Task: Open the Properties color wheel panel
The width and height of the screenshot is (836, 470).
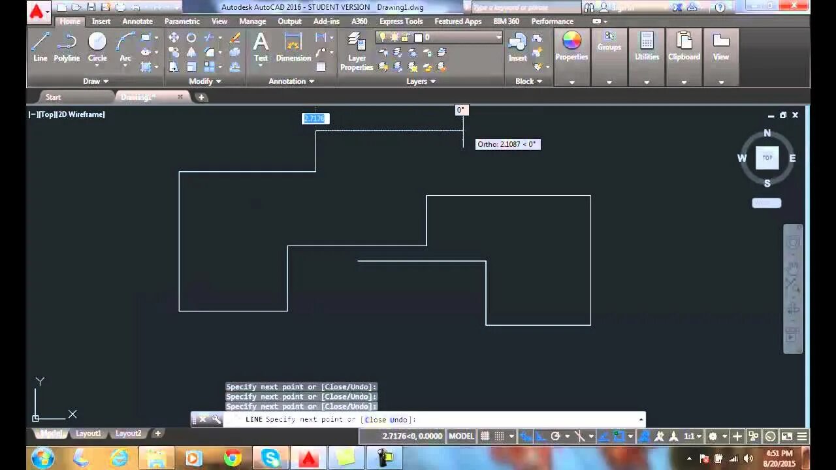Action: [x=571, y=47]
